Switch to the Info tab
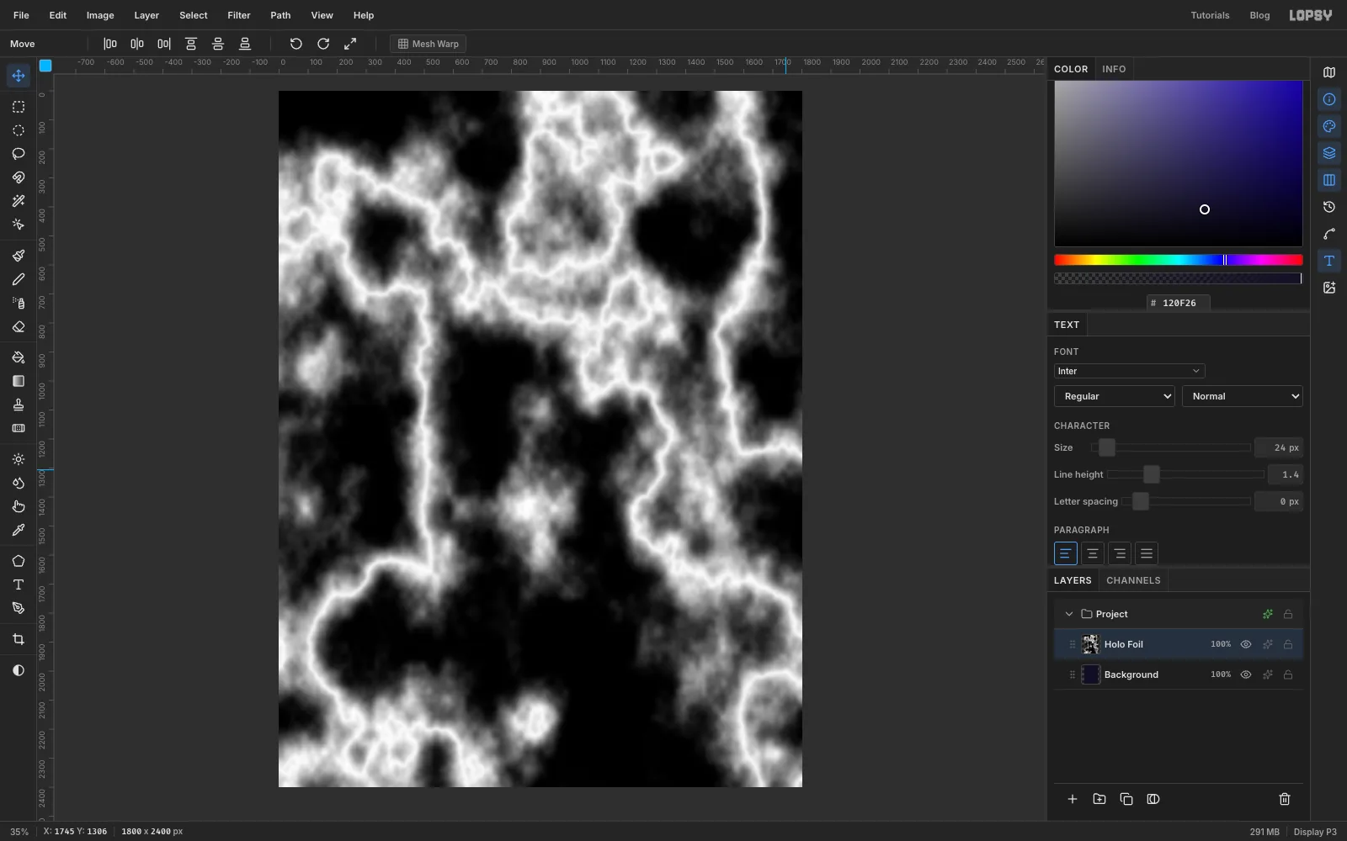The height and width of the screenshot is (841, 1347). 1114,69
